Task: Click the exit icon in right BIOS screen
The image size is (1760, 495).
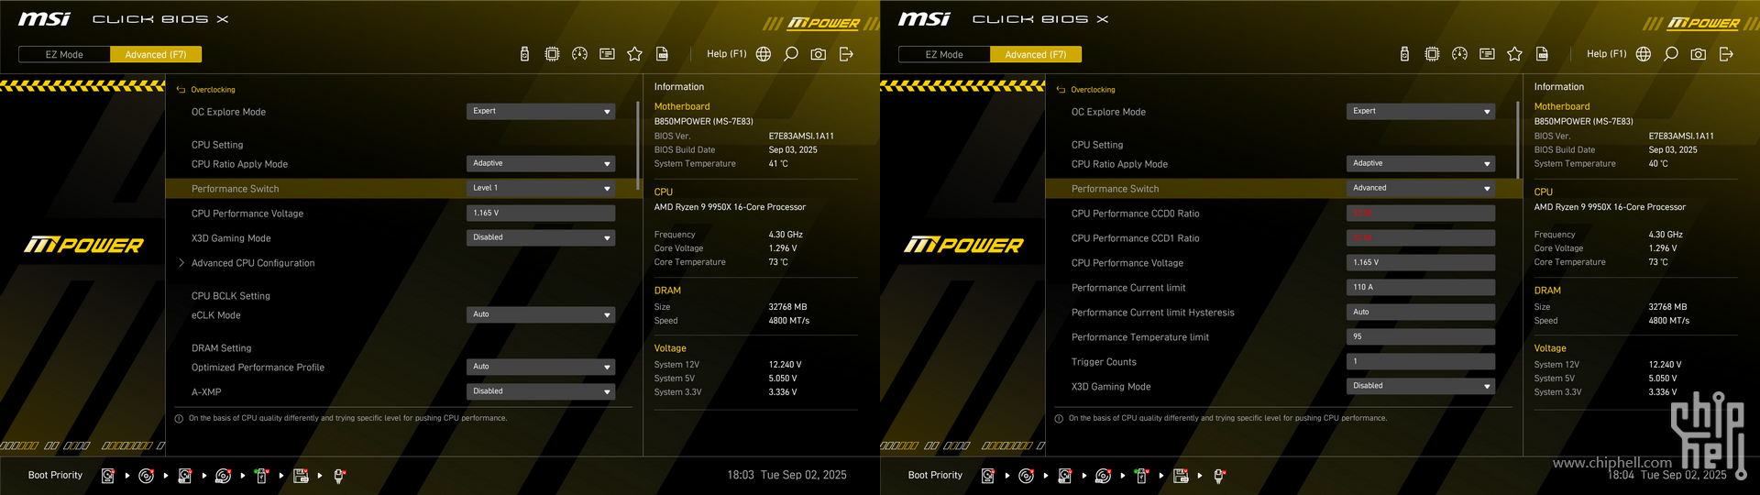Action: 1726,54
